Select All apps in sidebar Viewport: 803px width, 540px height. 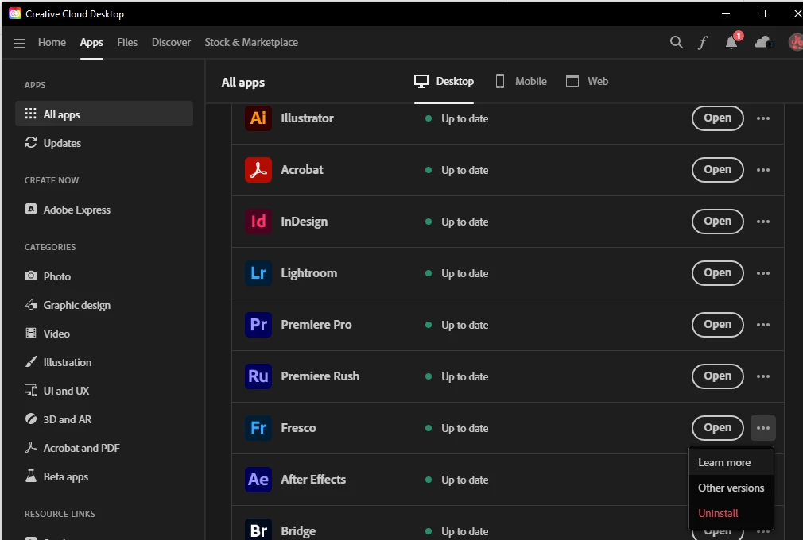[x=104, y=114]
